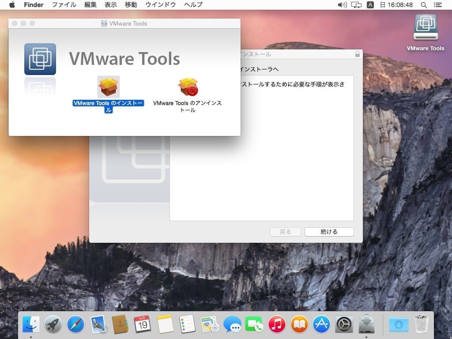Open the Downloads folder stack in Dock

(398, 324)
